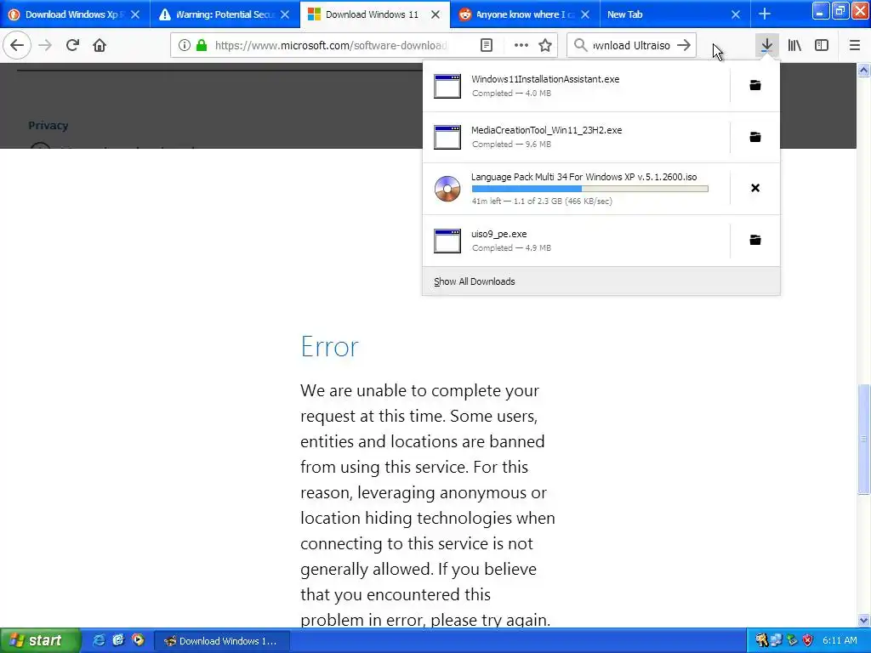Click Show All Downloads
The image size is (871, 653).
601,281
